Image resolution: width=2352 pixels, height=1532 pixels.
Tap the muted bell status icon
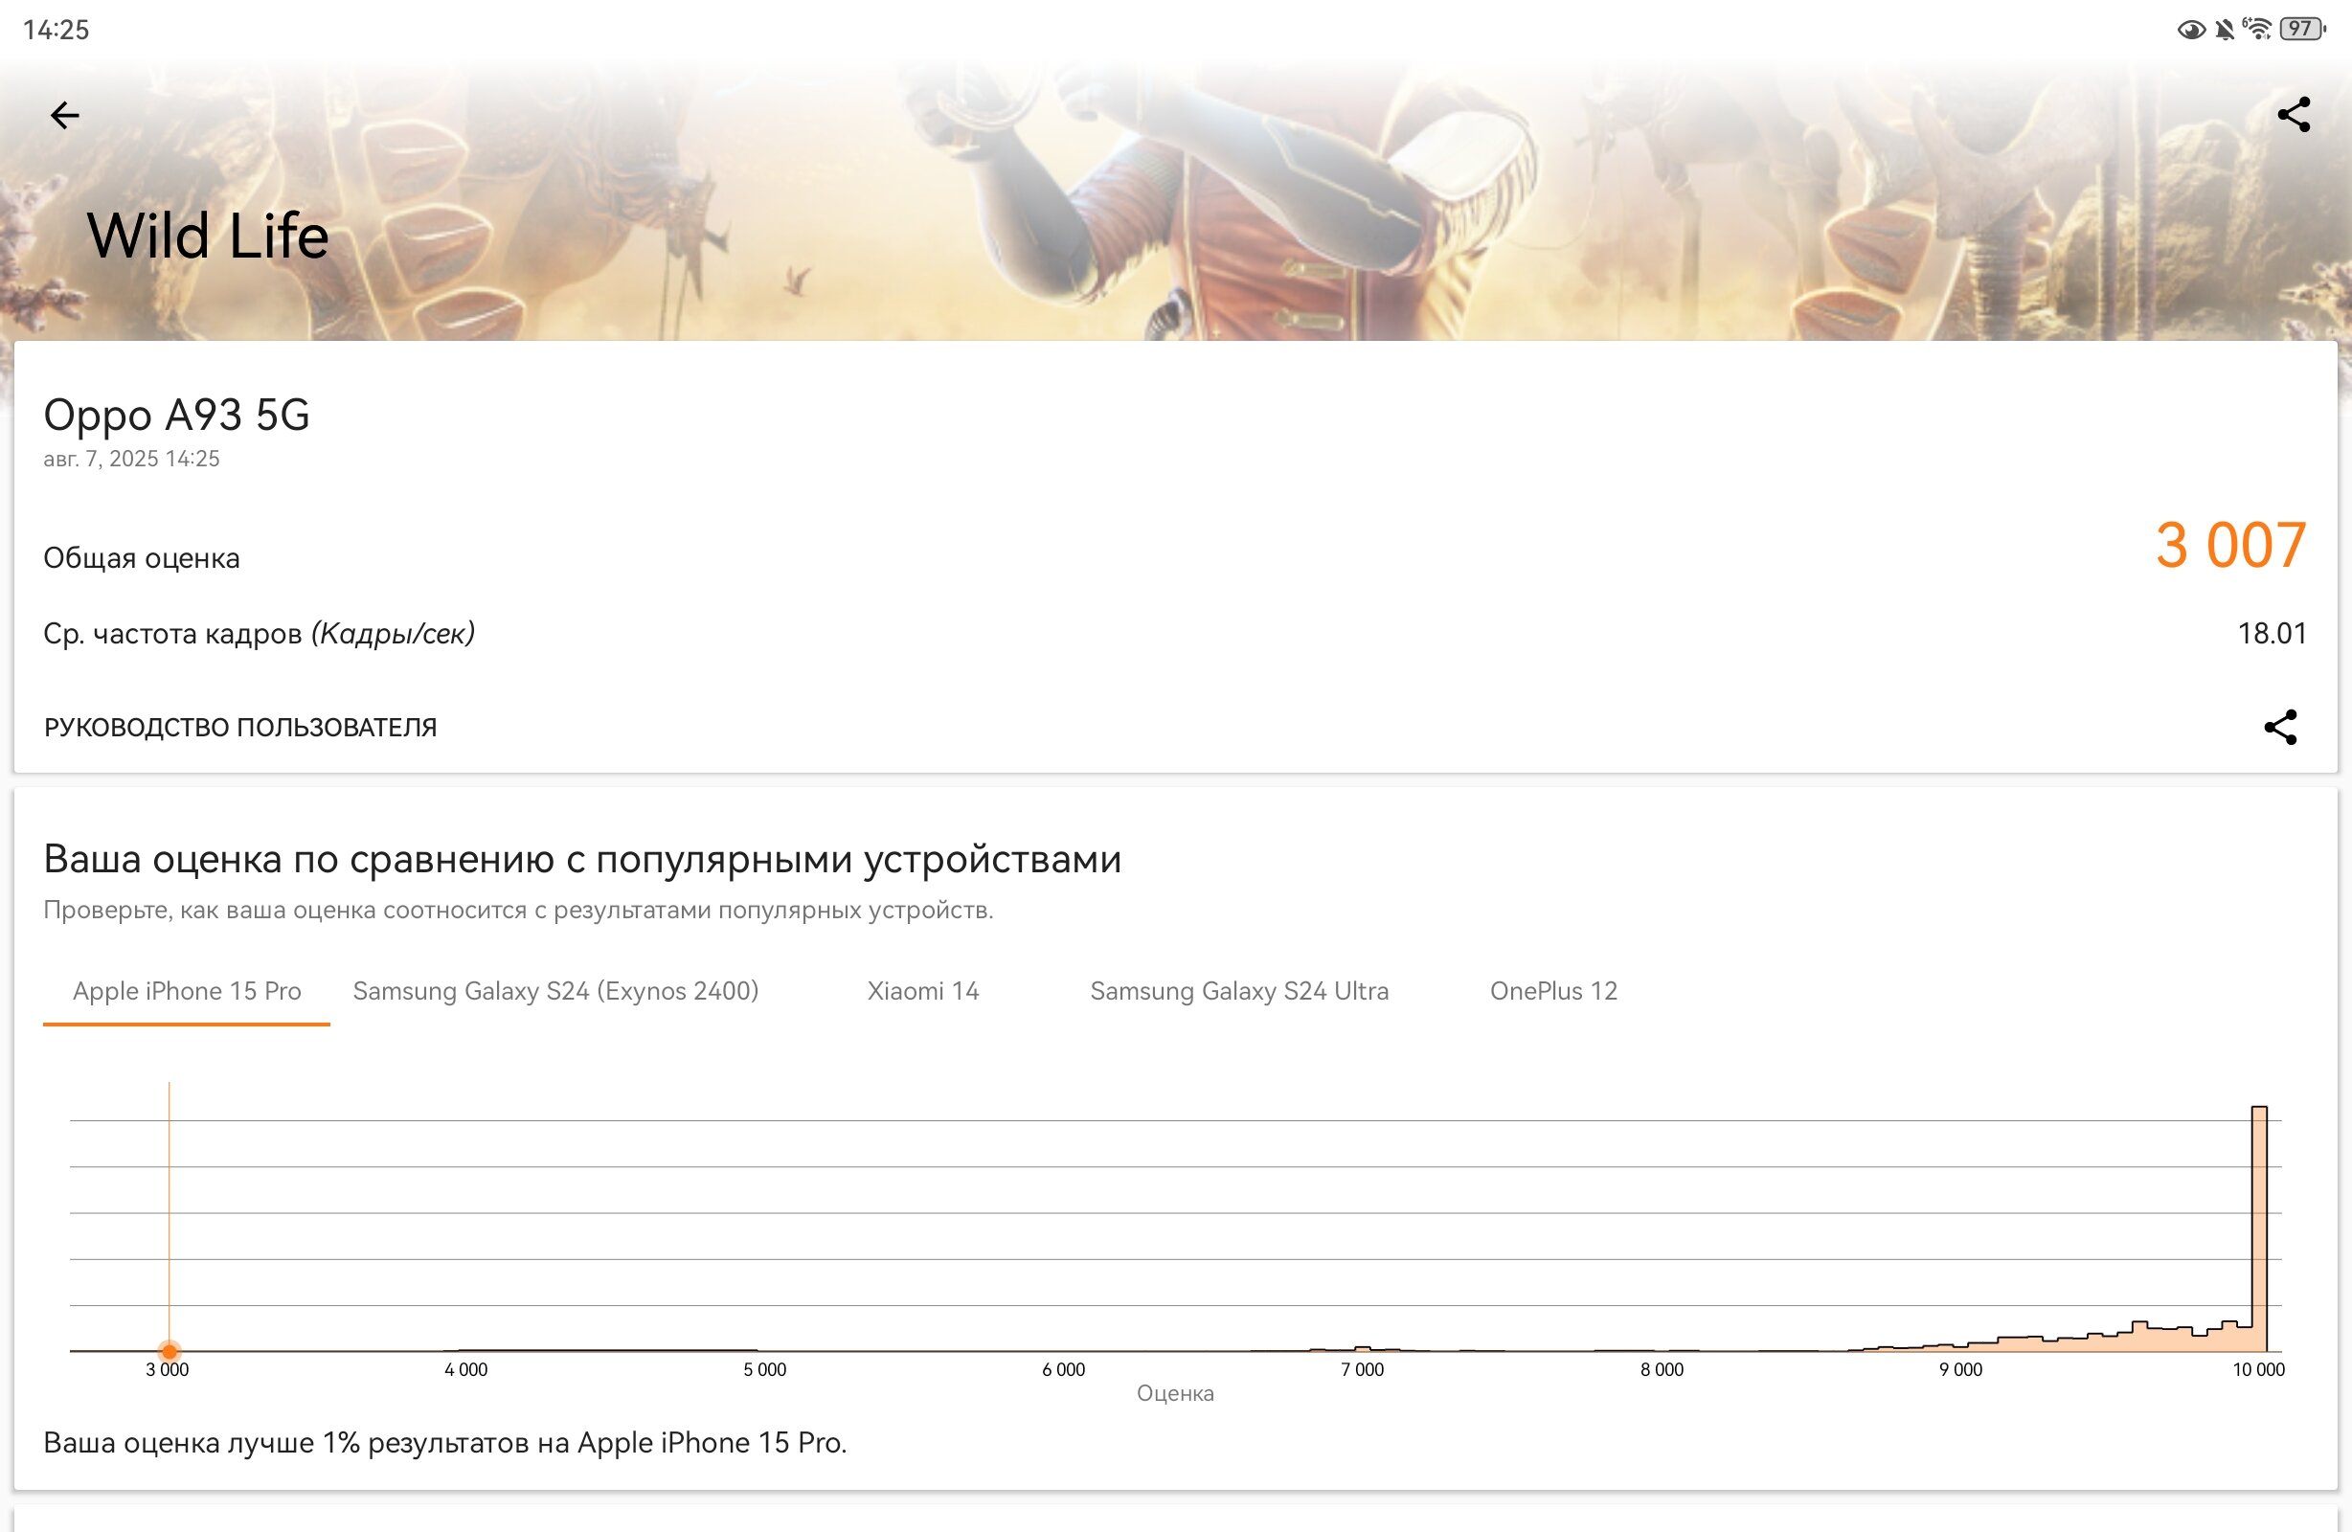2225,30
